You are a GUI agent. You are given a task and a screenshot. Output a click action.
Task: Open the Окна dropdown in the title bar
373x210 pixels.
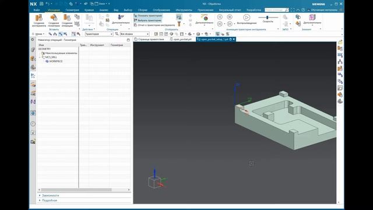102,4
